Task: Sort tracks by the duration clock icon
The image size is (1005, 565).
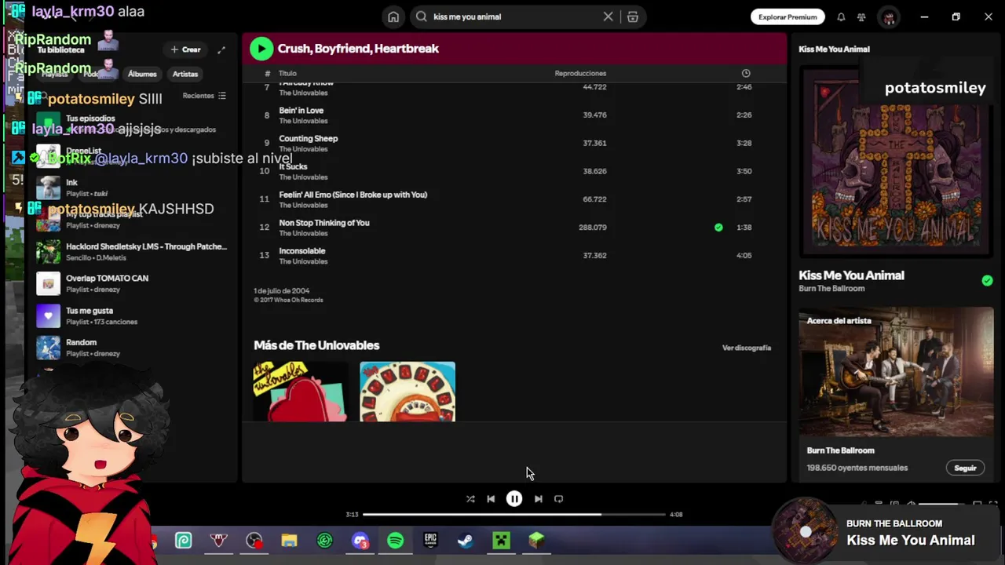Action: coord(746,73)
